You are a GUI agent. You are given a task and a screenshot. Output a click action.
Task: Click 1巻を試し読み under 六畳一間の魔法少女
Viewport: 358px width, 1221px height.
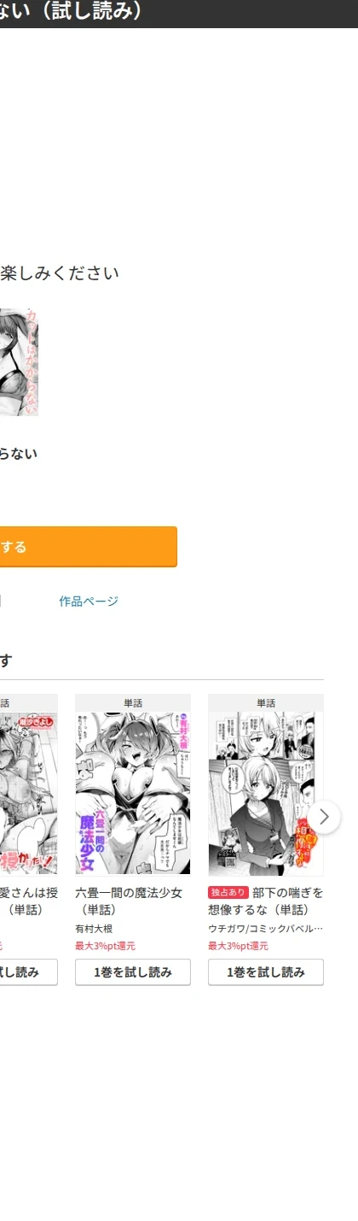[133, 972]
